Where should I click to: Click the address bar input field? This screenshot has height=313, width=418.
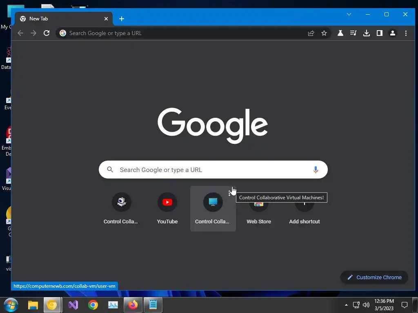187,33
